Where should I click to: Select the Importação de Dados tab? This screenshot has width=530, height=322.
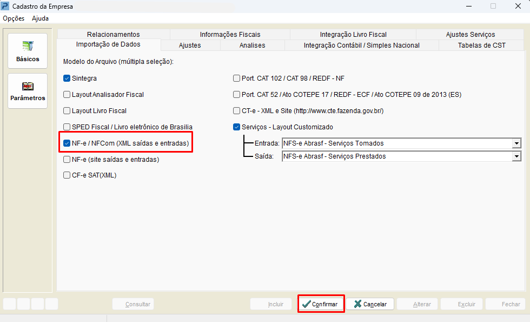click(x=108, y=44)
